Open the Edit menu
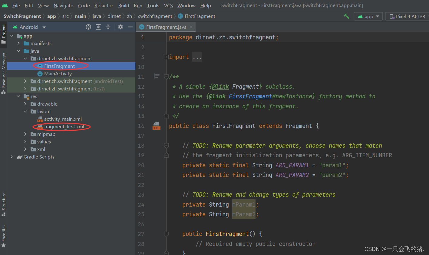This screenshot has width=429, height=255. 29,5
